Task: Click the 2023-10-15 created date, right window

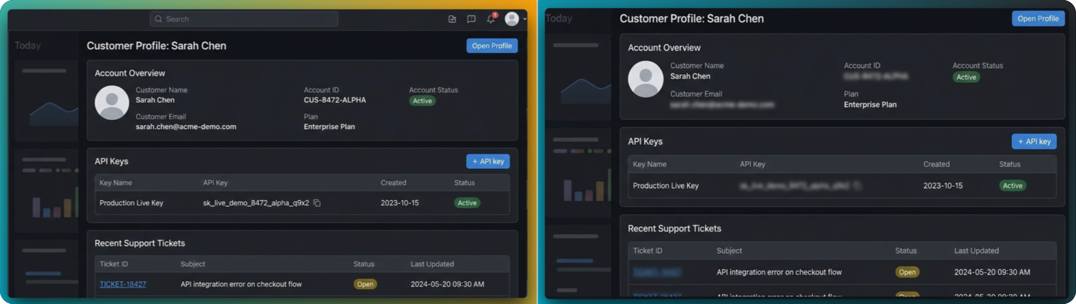Action: [x=943, y=186]
